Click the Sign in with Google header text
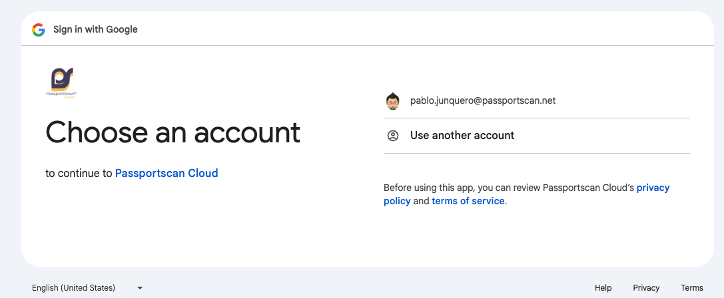724x298 pixels. point(95,29)
